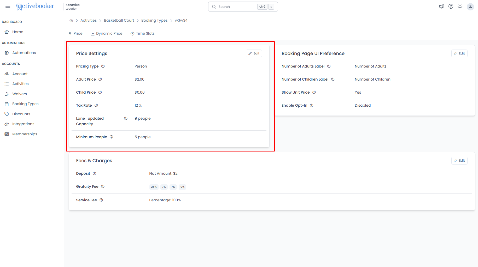Show help tooltip for Show Unit Price
The height and width of the screenshot is (267, 478).
click(x=314, y=92)
